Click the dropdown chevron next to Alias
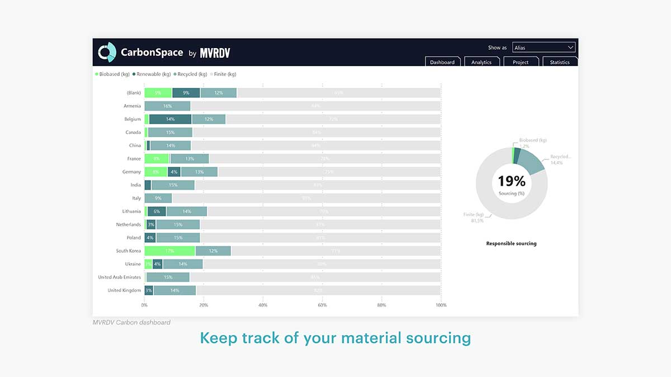The image size is (671, 377). [x=570, y=47]
